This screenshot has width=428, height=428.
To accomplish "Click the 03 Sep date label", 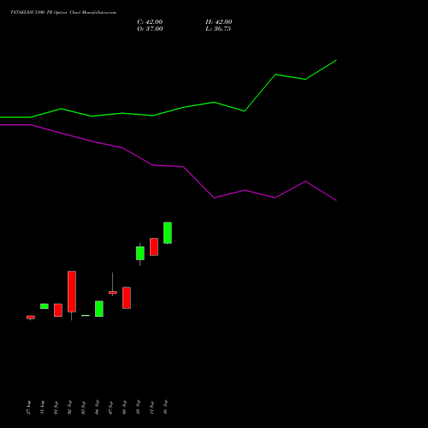I will [83, 407].
